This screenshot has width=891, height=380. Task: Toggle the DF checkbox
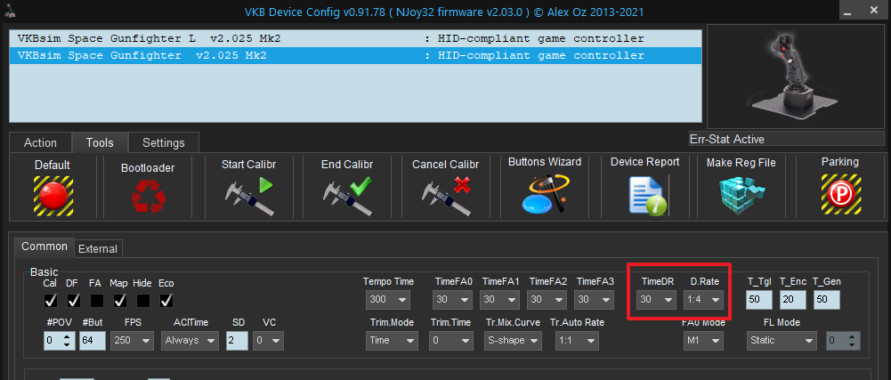[73, 299]
